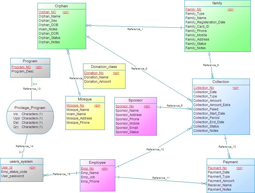
Task: Select the Program entity header
Action: [30, 61]
